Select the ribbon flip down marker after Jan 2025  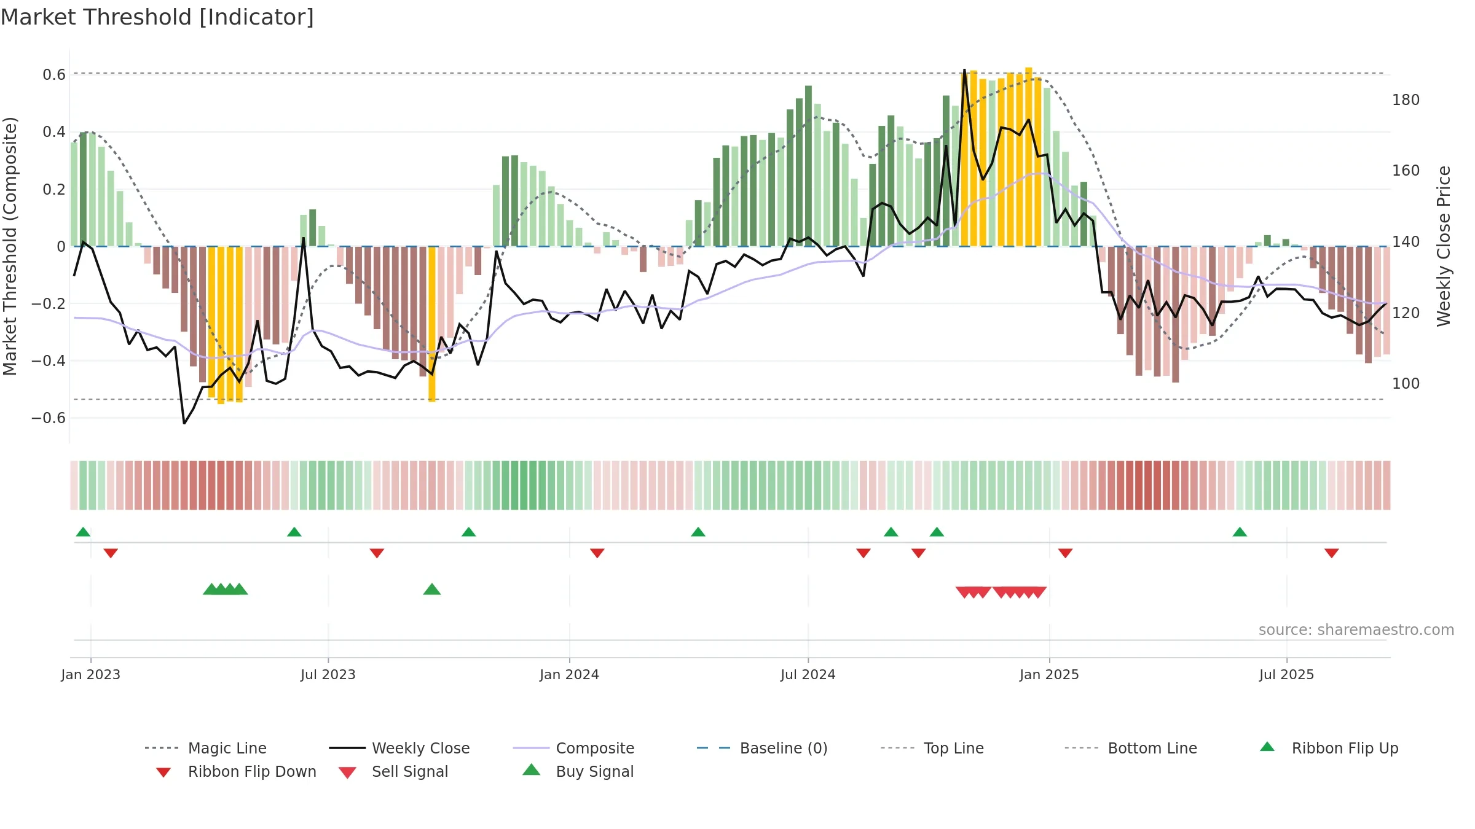click(x=1066, y=553)
